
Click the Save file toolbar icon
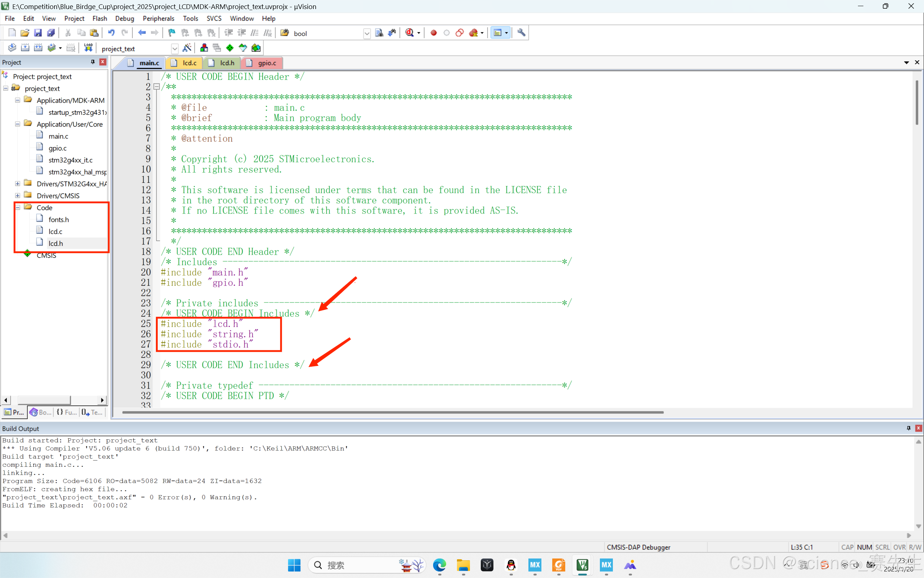pos(38,33)
